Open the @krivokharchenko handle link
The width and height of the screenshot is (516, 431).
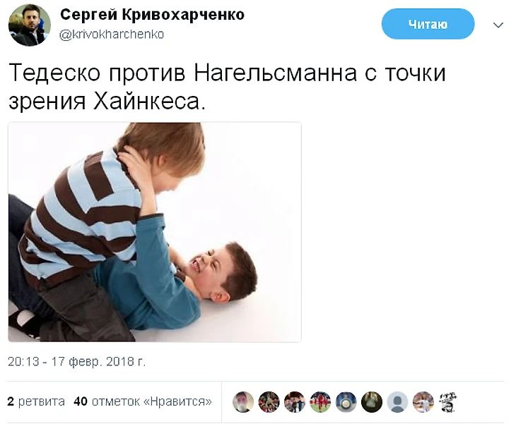click(112, 34)
